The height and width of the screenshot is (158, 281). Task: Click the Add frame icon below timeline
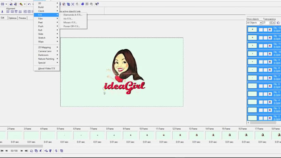(x=31, y=151)
